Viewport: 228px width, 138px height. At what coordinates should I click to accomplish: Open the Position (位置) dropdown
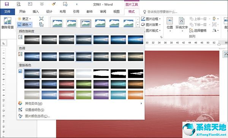pos(170,24)
